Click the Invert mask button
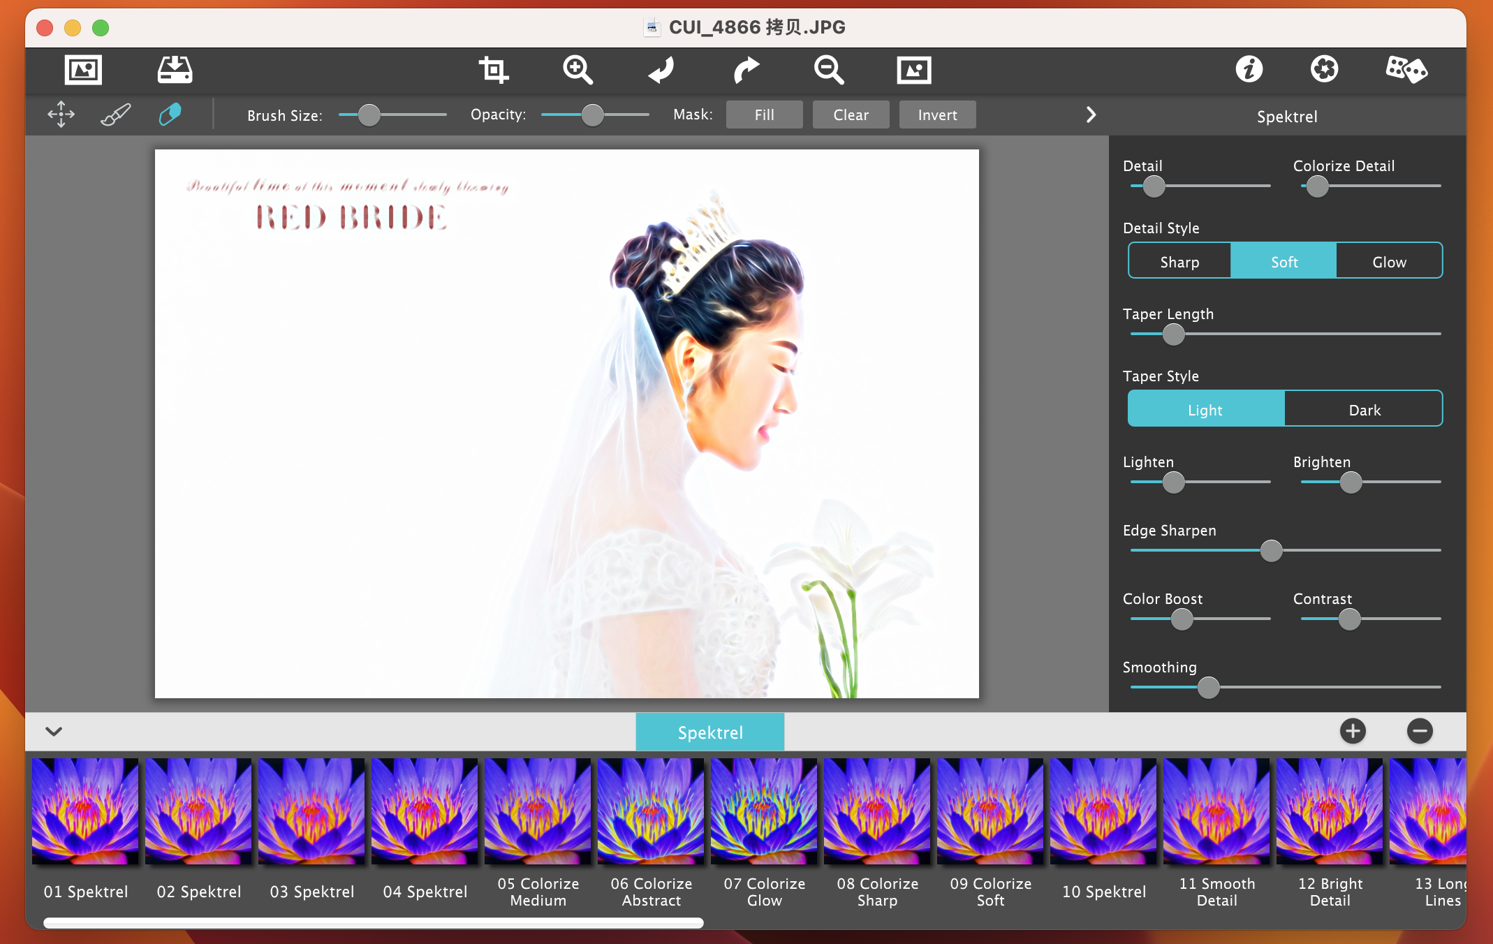Viewport: 1493px width, 944px height. 937,115
